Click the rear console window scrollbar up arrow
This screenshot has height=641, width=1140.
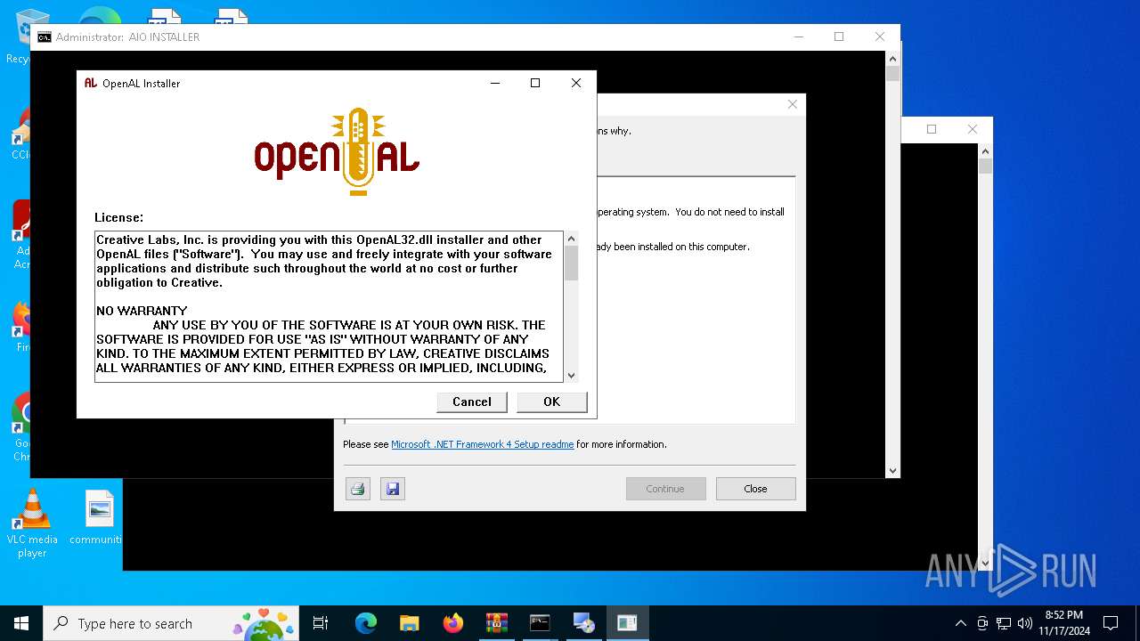click(x=985, y=151)
